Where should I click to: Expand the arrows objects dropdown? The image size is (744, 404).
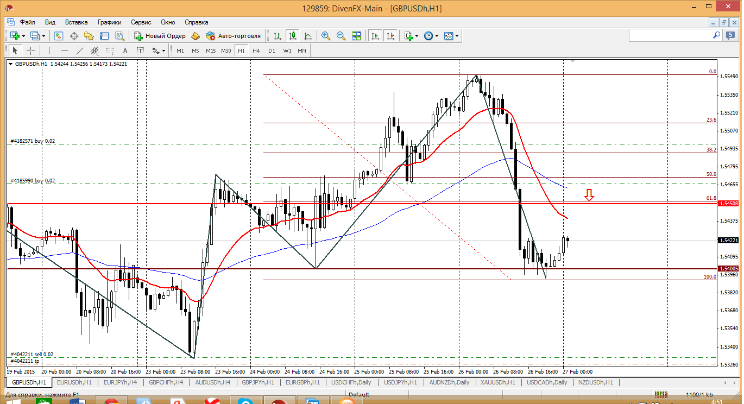click(163, 50)
